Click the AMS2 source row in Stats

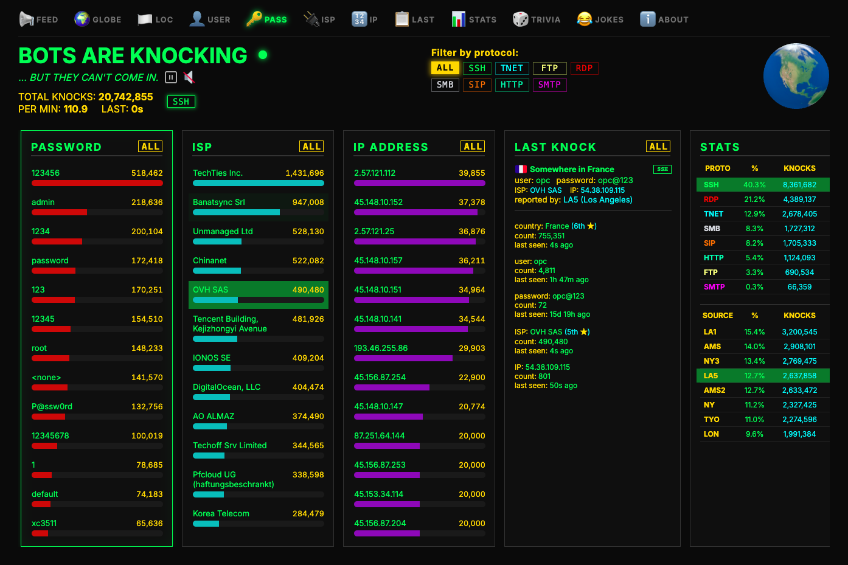[x=763, y=390]
